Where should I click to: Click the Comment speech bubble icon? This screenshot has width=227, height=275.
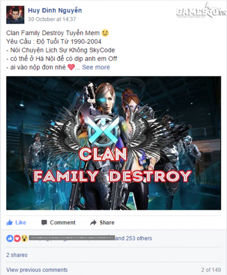44,223
